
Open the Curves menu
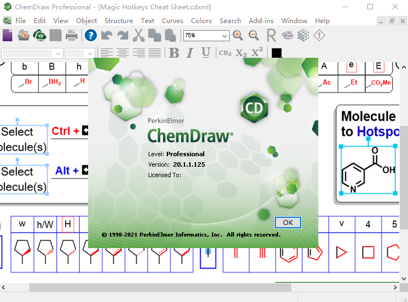(172, 21)
